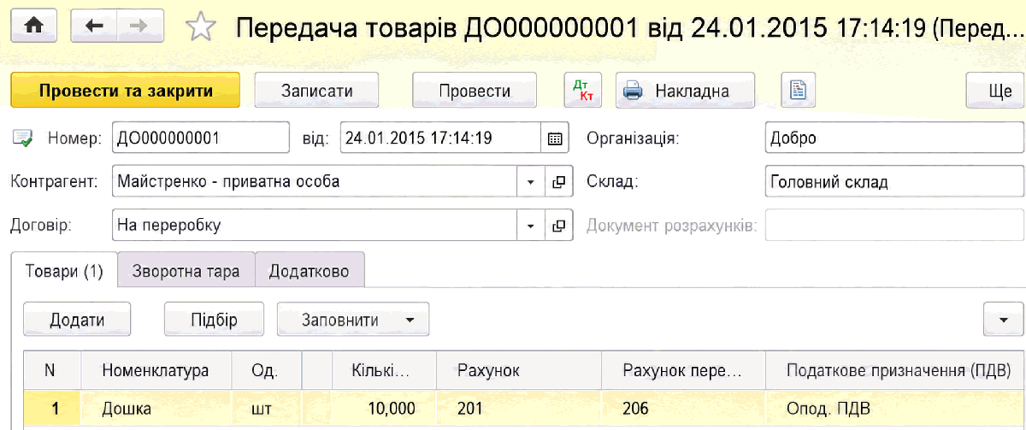
Task: Select the account cell 206
Action: (x=682, y=408)
